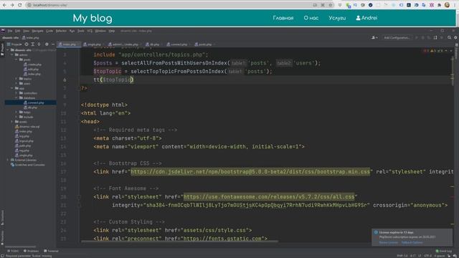The height and width of the screenshot is (258, 459).
Task: Open the Главная nav link
Action: tap(283, 18)
